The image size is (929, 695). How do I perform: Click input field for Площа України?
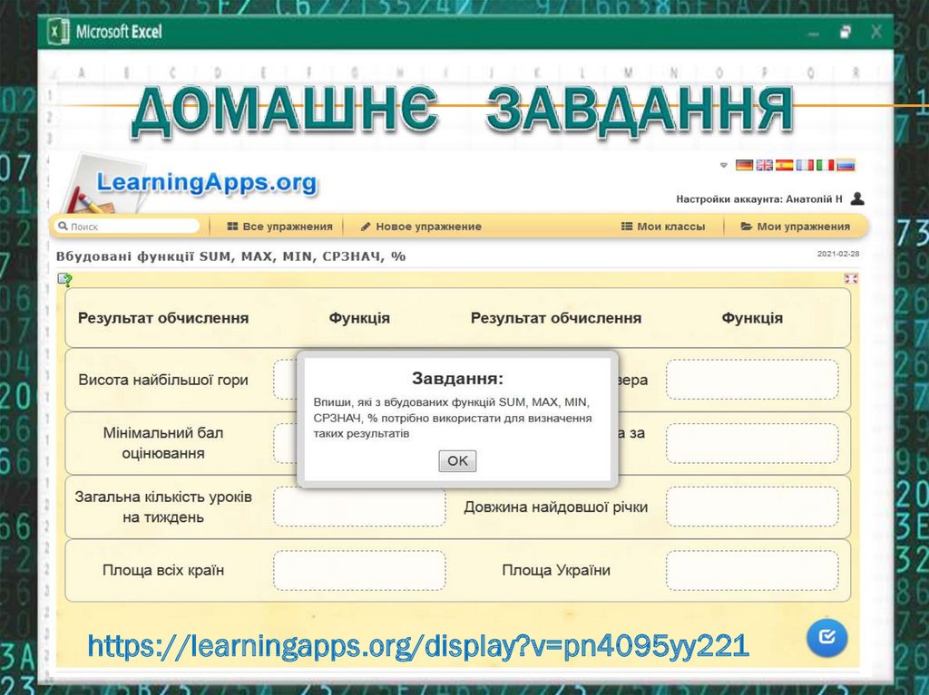[x=752, y=571]
